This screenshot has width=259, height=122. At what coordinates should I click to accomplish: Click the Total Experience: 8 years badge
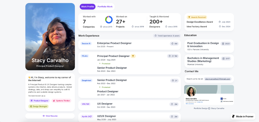point(167,36)
